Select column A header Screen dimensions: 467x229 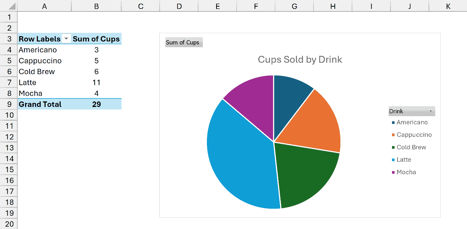44,6
